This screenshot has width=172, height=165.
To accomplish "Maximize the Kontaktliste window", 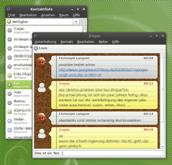I will 78,9.
